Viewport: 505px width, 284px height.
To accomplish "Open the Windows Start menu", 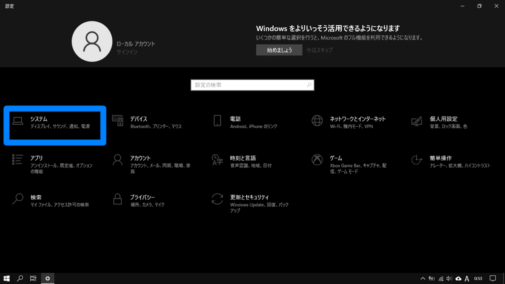I will (7, 279).
